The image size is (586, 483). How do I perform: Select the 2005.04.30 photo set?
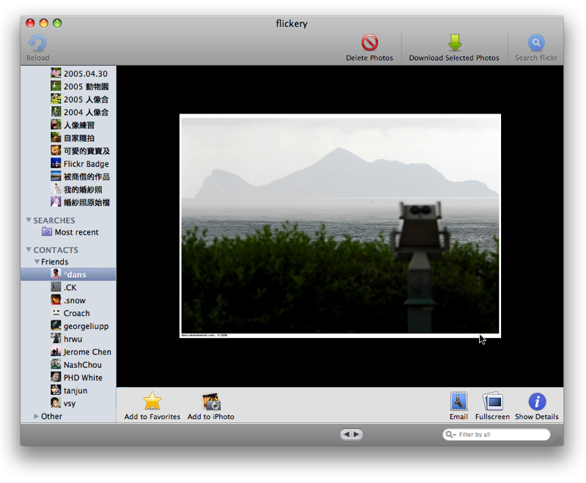[x=68, y=73]
